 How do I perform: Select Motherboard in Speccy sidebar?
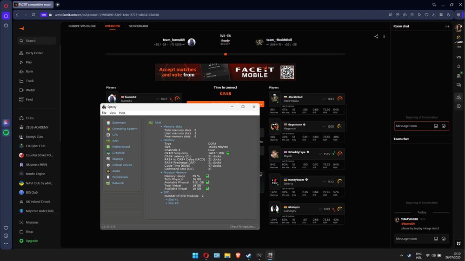pos(121,147)
